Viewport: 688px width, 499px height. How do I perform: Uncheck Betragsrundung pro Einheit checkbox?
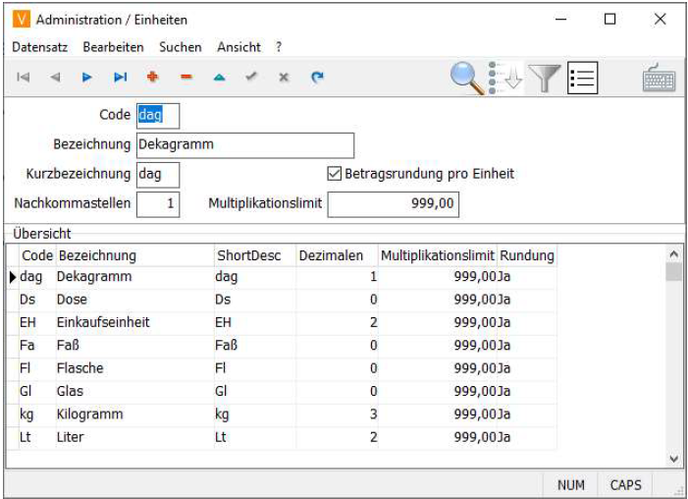coord(335,174)
